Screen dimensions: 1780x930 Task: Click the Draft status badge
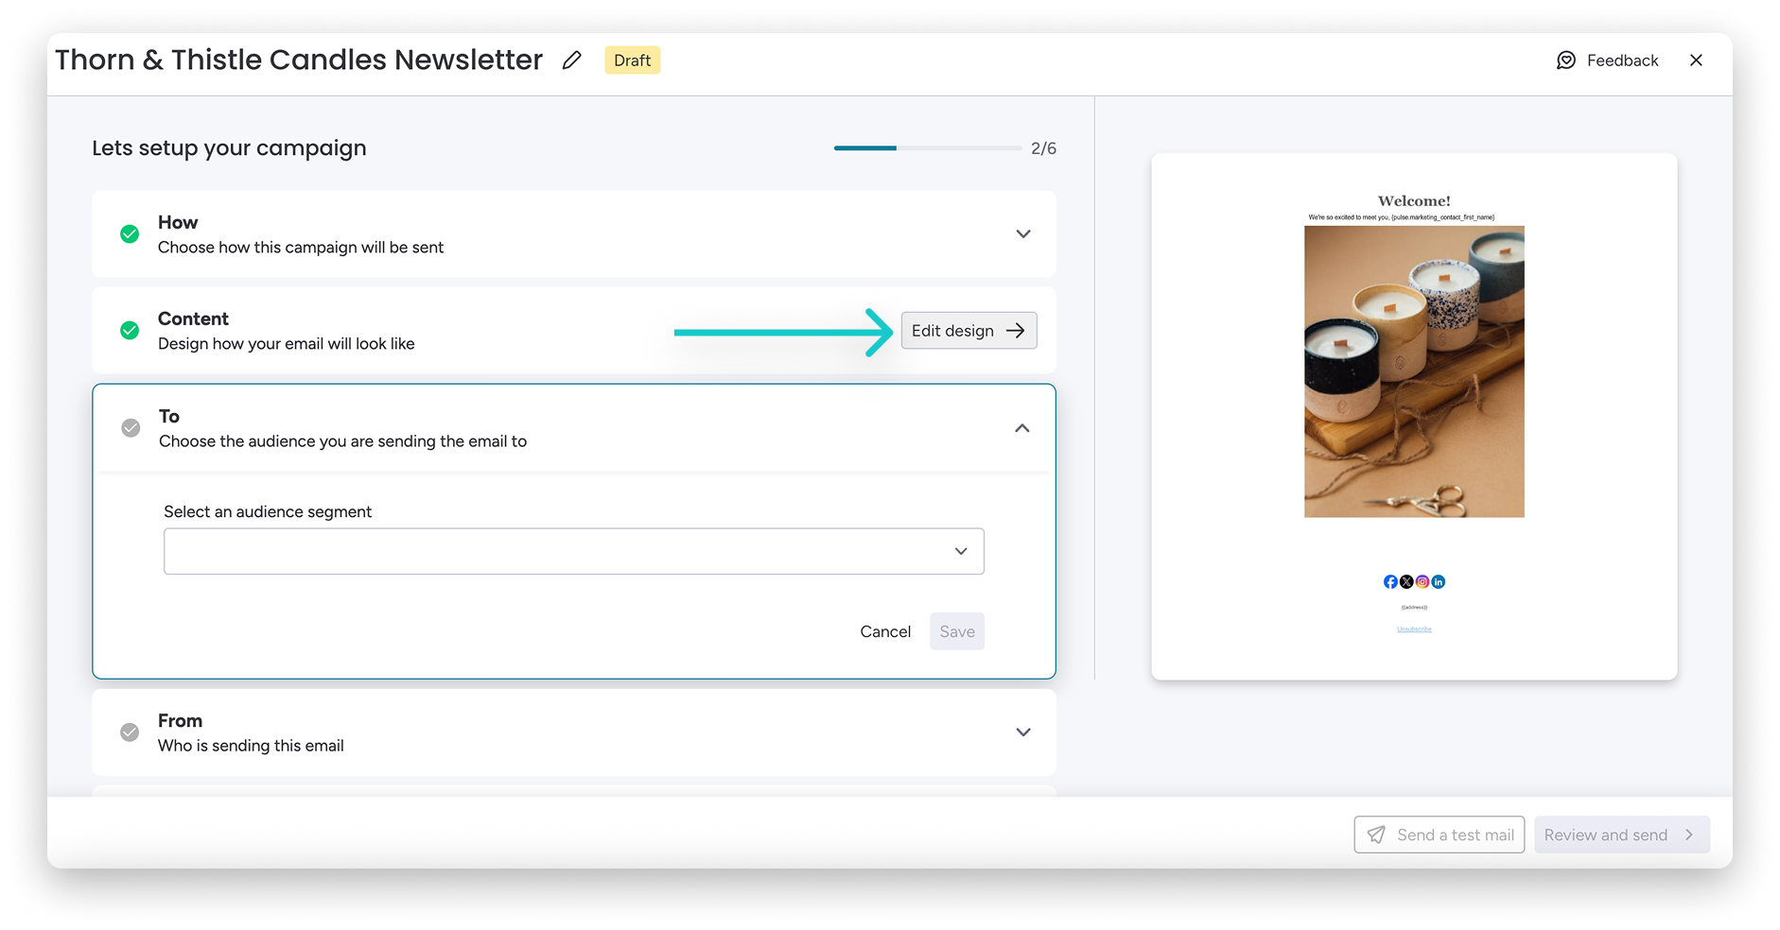tap(632, 60)
